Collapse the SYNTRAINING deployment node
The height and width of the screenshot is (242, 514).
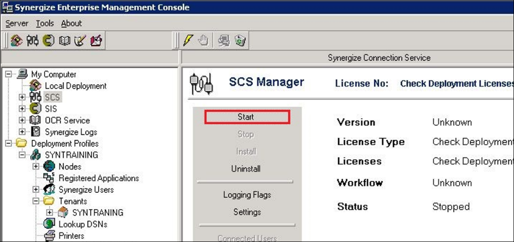coord(22,155)
